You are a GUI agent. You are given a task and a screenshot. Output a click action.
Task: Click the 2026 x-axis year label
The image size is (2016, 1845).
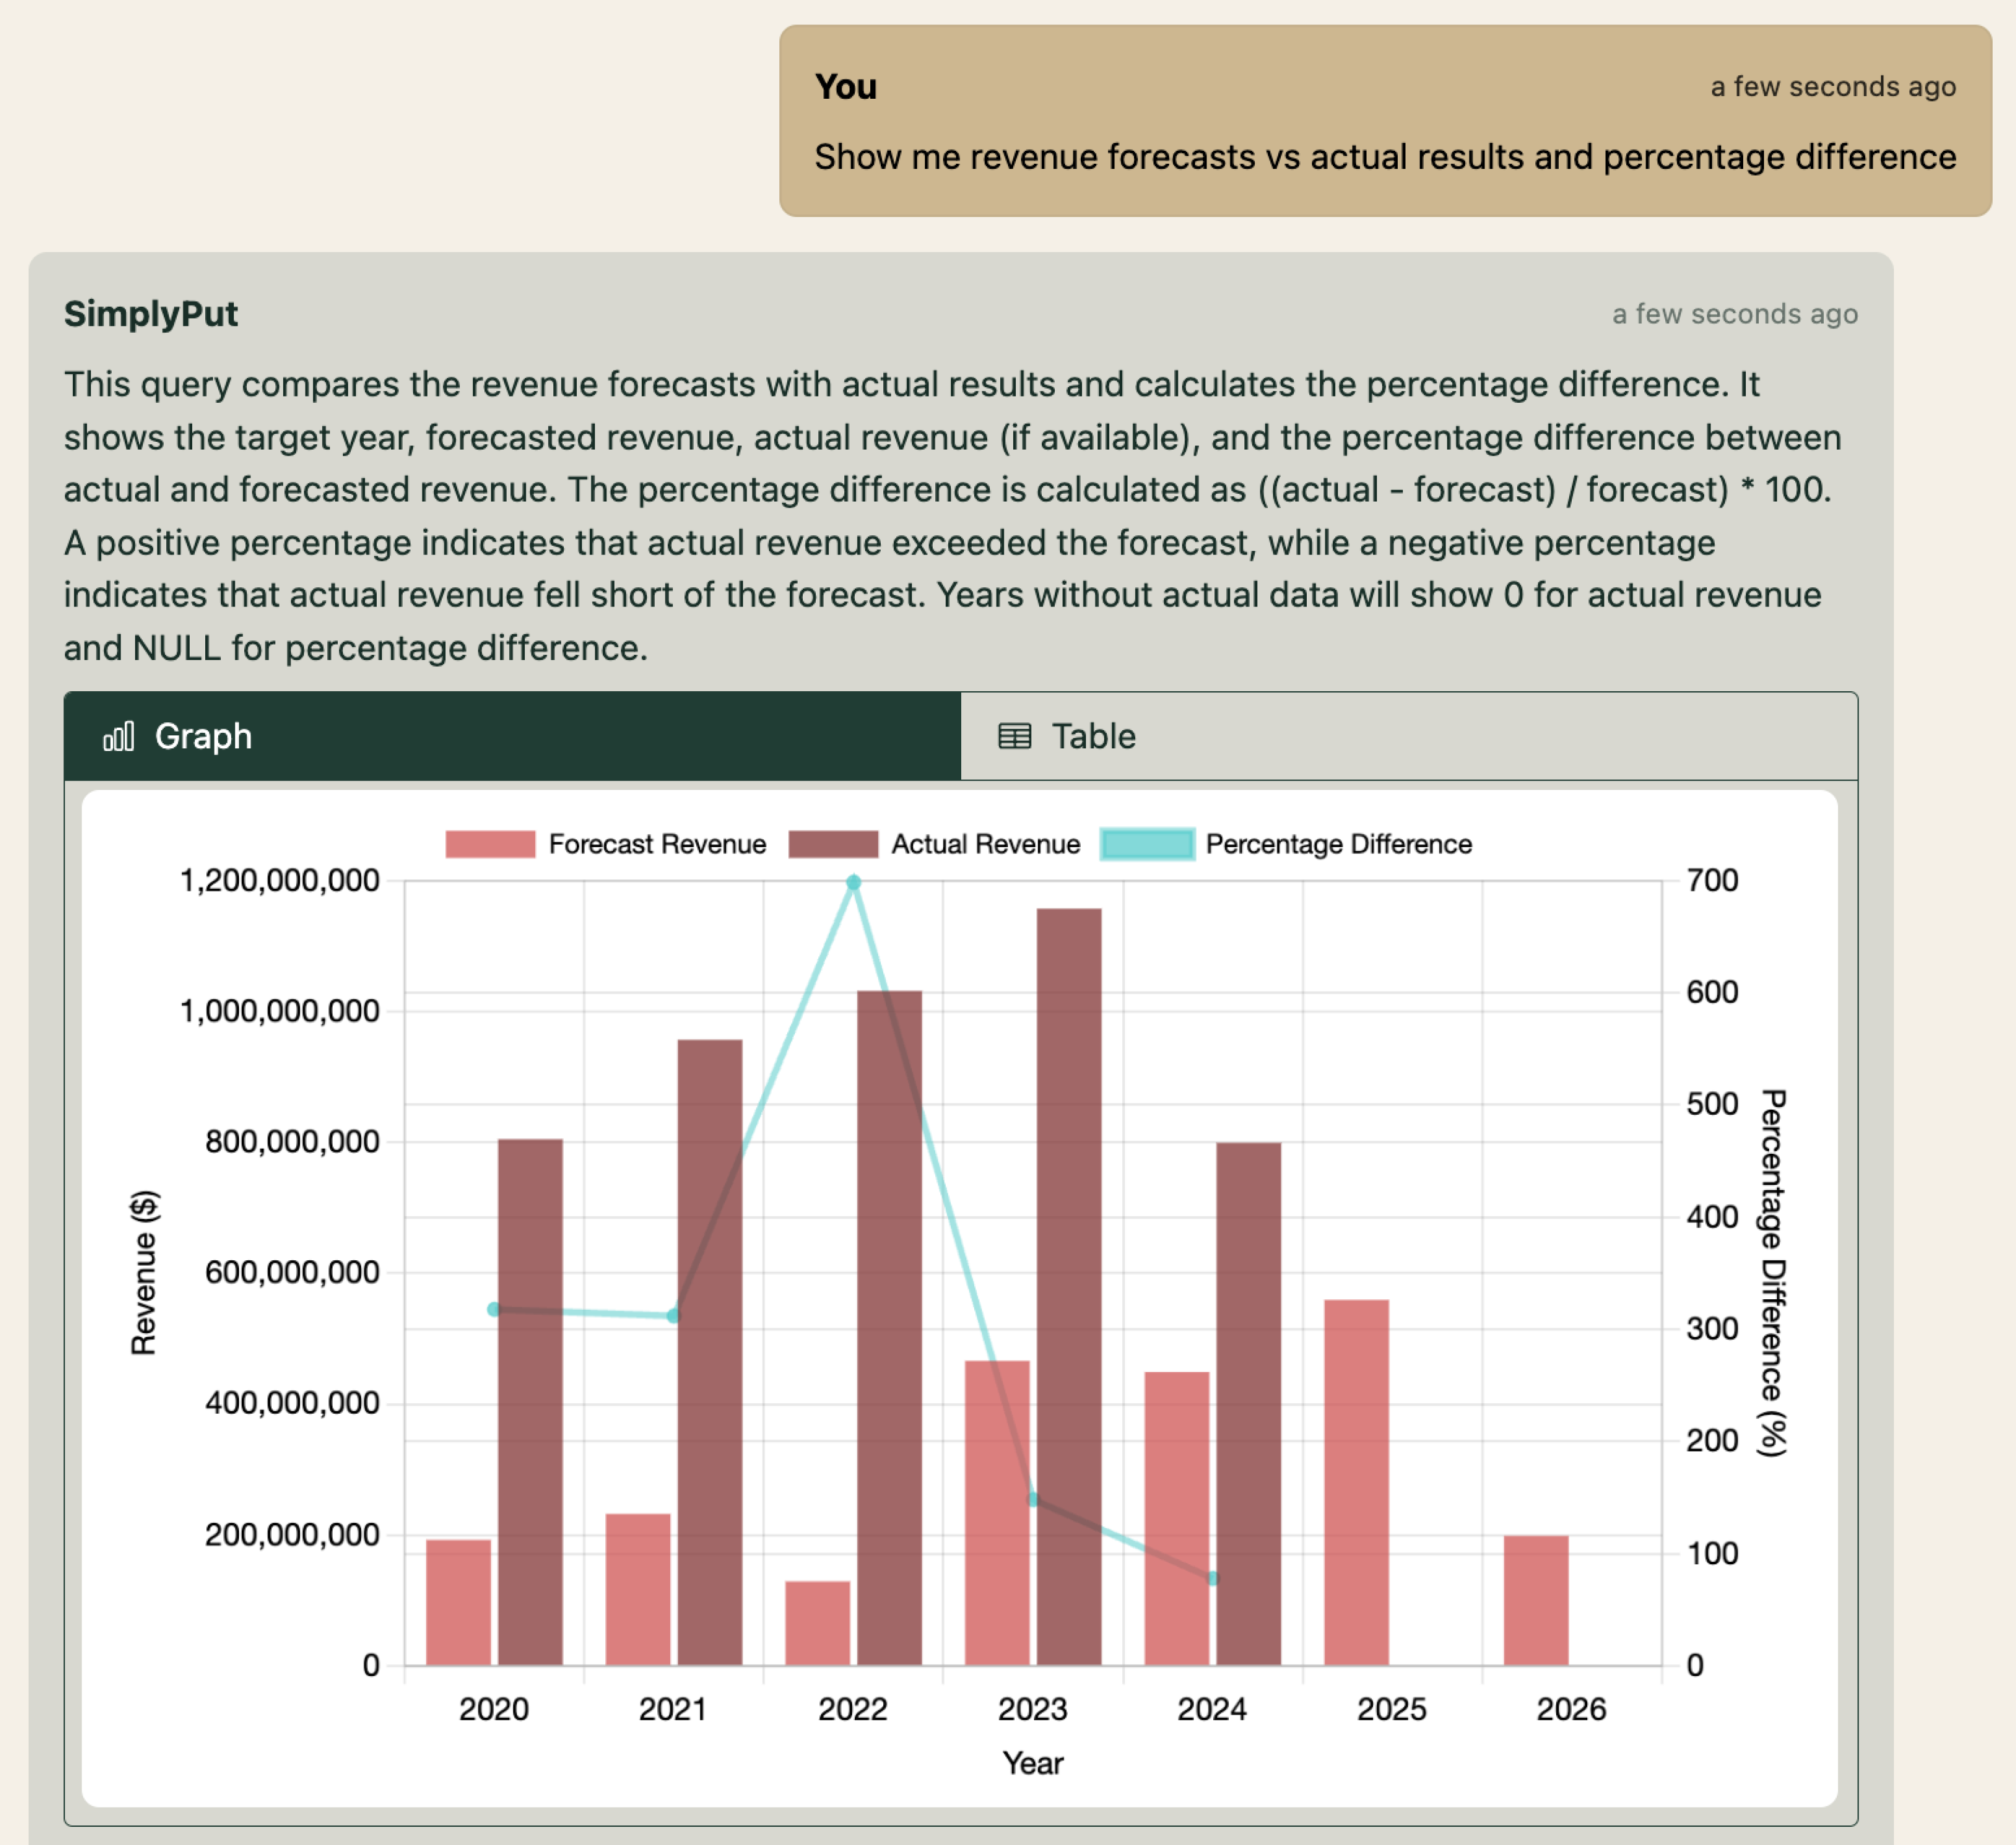click(x=1571, y=1709)
